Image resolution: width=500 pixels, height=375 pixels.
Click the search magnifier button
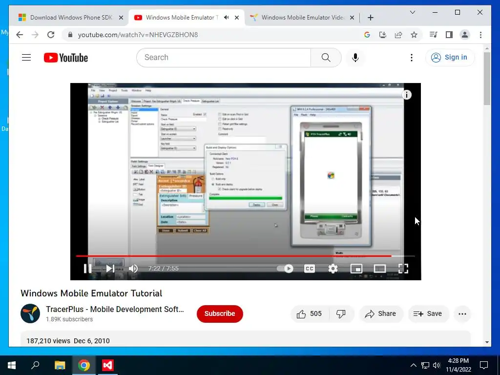[x=326, y=58]
